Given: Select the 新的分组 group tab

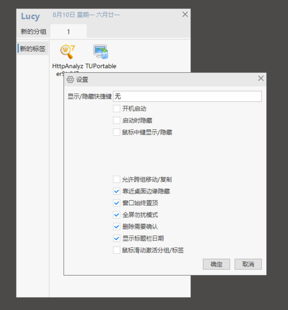Looking at the screenshot, I should pos(33,31).
